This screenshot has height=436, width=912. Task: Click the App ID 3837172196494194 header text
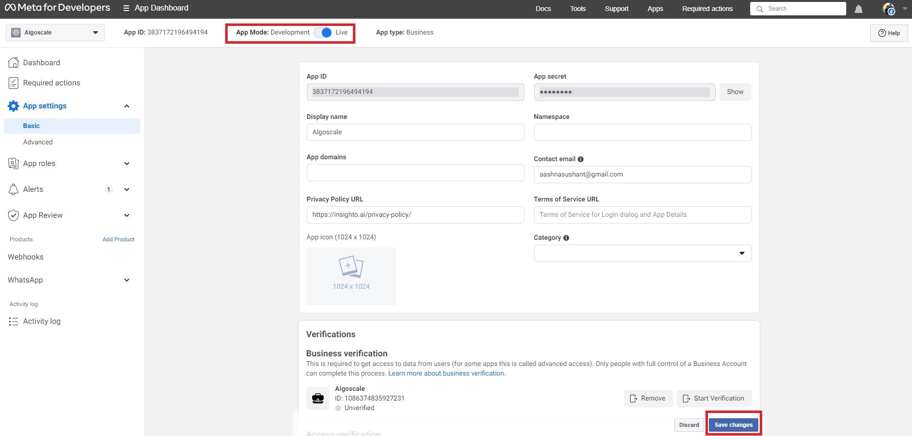(166, 32)
